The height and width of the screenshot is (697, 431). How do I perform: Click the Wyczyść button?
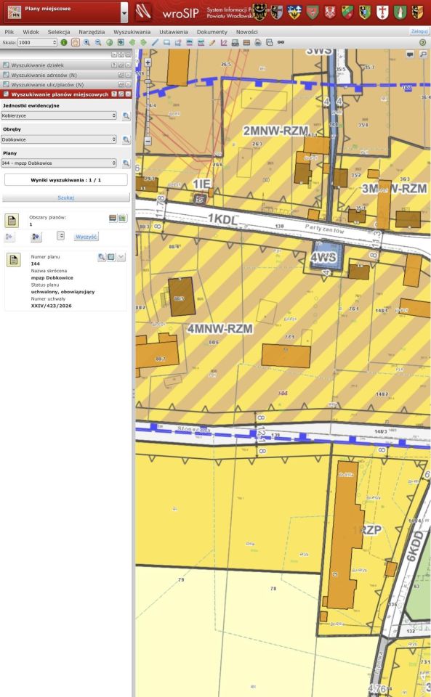tap(86, 237)
